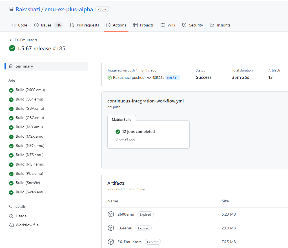The image size is (288, 248).
Task: Click the repository icon beside Rakashazi
Action: click(11, 9)
